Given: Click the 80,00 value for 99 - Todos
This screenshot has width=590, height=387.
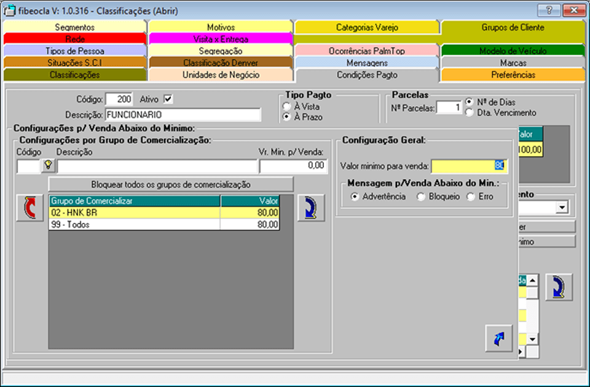Looking at the screenshot, I should pyautogui.click(x=250, y=225).
